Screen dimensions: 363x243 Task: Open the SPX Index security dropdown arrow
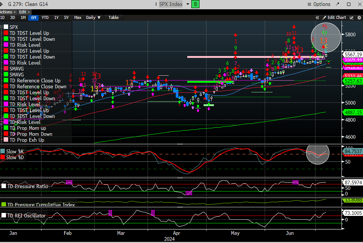tap(188, 4)
